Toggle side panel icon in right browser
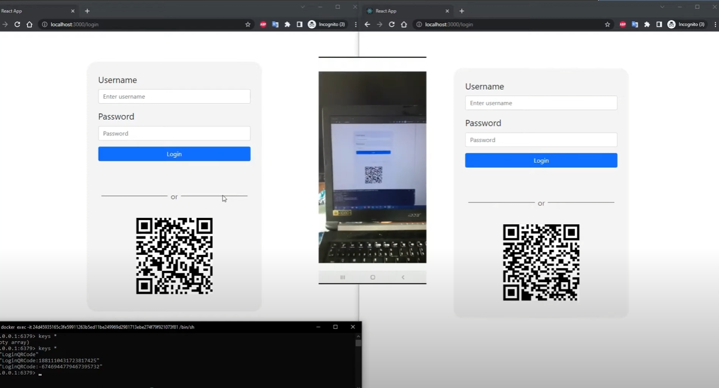Viewport: 719px width, 388px height. pyautogui.click(x=659, y=25)
